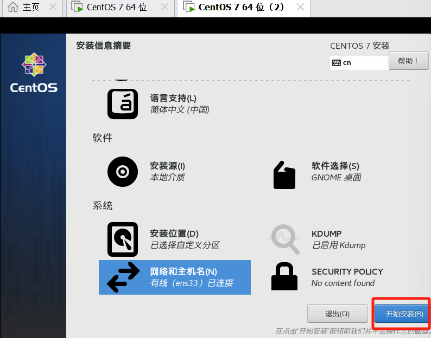Screen dimensions: 431x338
Task: Click the VM icon on the CentOS 7 64 位 (2) tab
Action: tap(189, 7)
